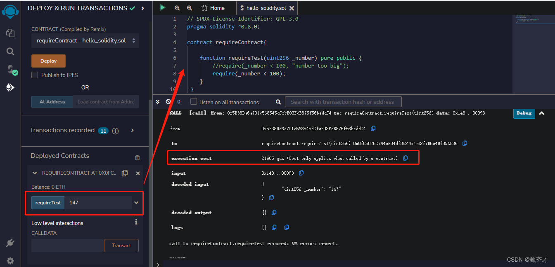Expand the Transactions recorded section
The image size is (555, 267).
click(132, 130)
